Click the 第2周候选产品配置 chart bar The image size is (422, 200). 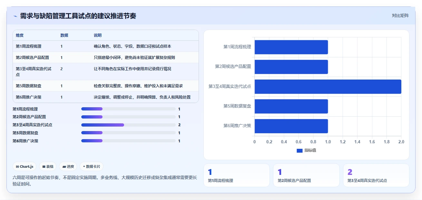coord(291,67)
